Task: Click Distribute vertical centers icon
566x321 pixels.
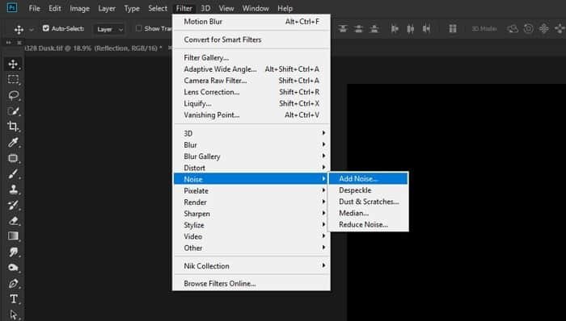Action: tap(358, 29)
